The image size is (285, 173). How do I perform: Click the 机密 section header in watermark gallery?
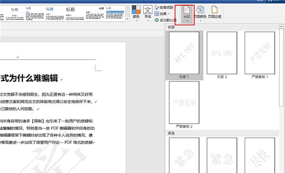(x=171, y=27)
